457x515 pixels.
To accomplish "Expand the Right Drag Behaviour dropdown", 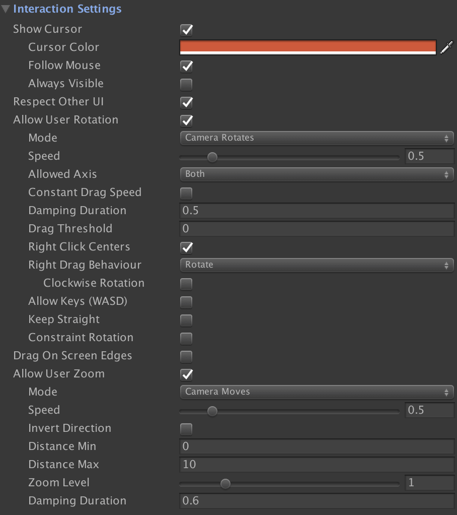I will [x=317, y=265].
